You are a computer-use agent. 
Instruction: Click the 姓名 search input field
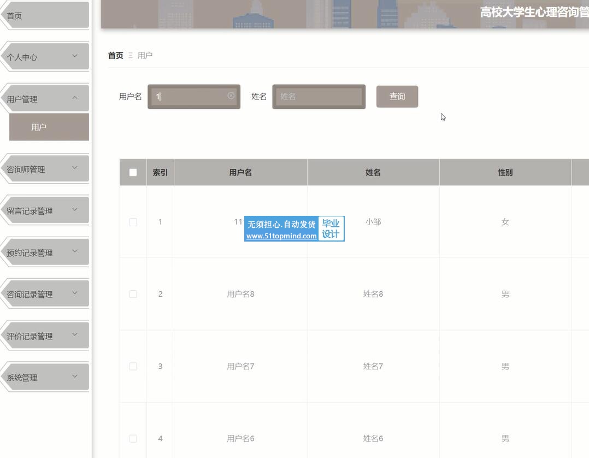[x=319, y=97]
